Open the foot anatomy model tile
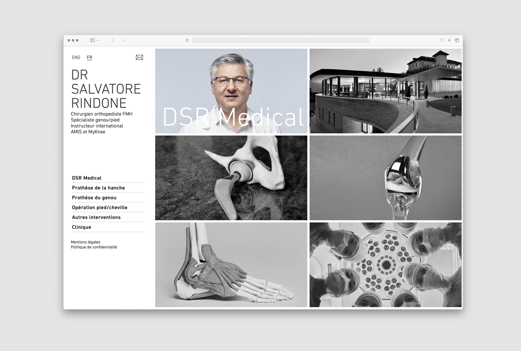 click(x=231, y=265)
